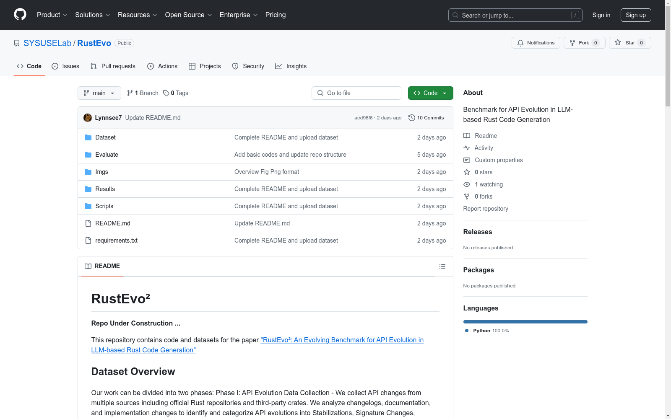Click the Search or jump to field
This screenshot has height=419, width=671.
coord(515,15)
